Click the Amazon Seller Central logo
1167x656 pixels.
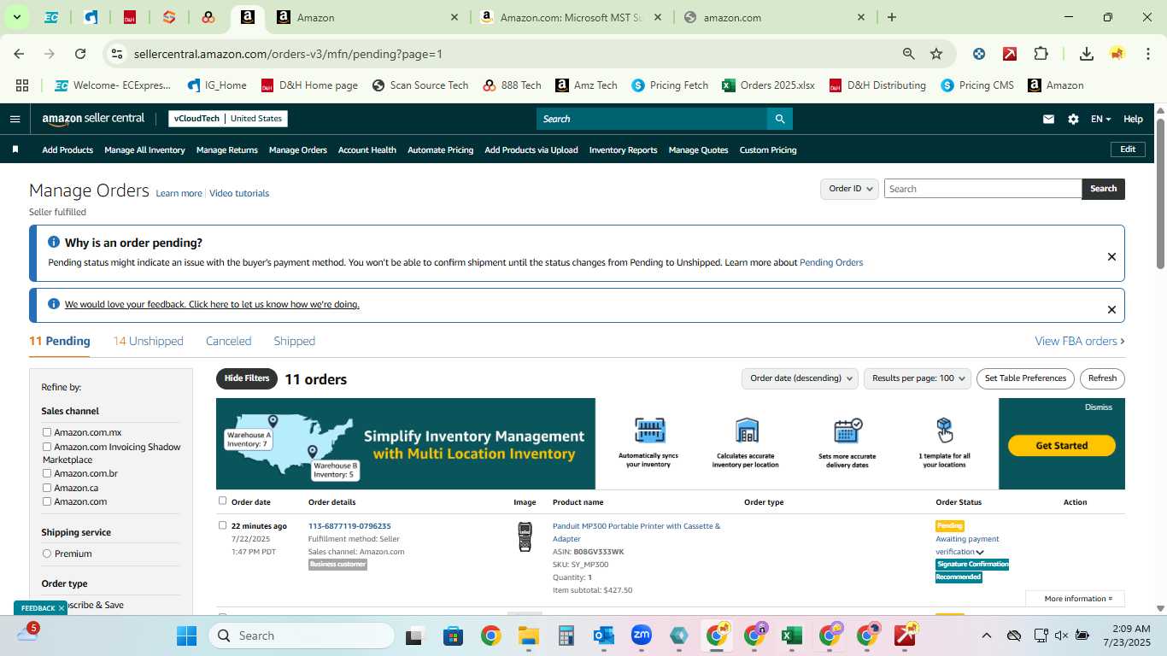[x=93, y=119]
